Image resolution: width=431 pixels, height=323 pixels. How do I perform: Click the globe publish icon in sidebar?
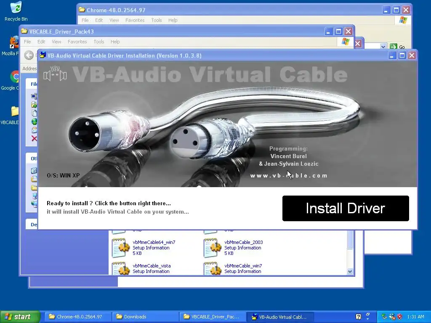(34, 122)
